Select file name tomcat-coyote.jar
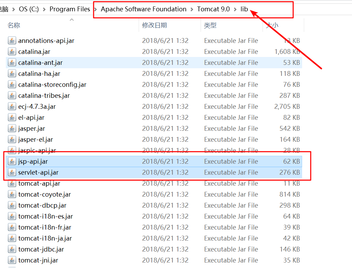The image size is (352, 268). click(44, 194)
